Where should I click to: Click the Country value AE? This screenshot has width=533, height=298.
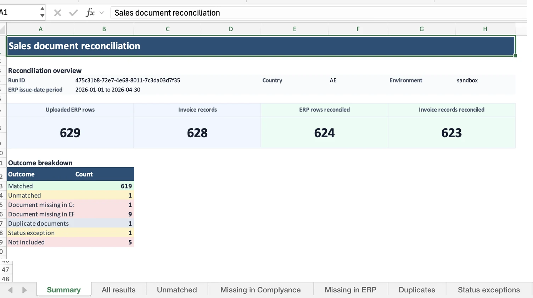point(333,80)
